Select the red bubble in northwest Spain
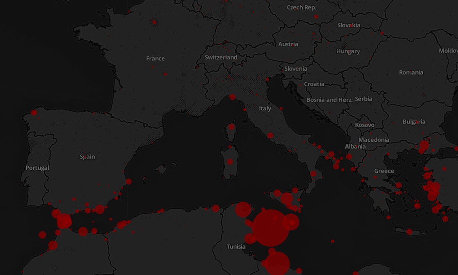458x275 pixels. click(x=34, y=112)
